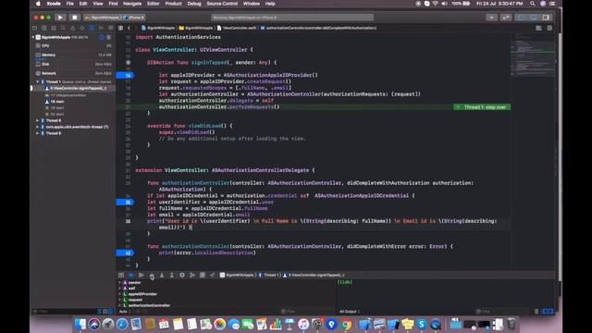
Task: Click the IBAction connection circle in gutter
Action: [128, 63]
